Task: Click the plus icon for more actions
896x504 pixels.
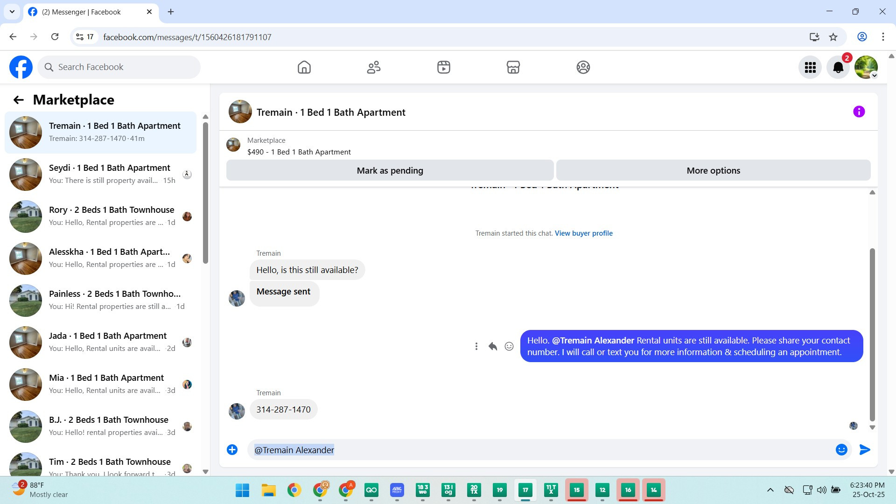Action: tap(232, 450)
